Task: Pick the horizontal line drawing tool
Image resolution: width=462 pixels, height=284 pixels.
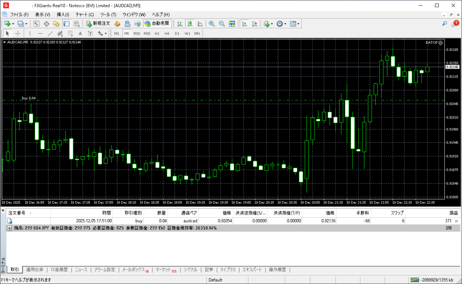Action: (40, 33)
